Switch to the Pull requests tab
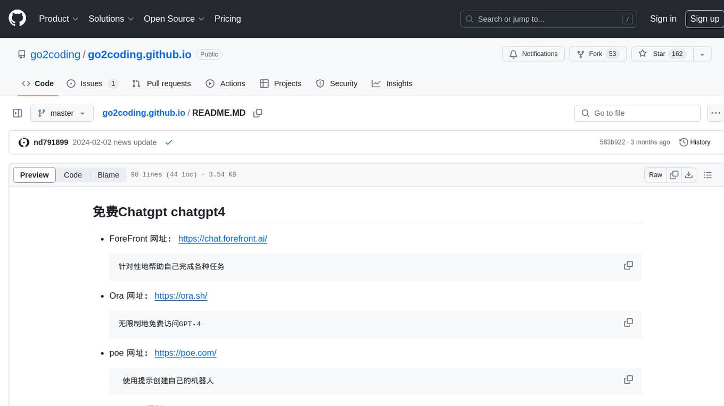 161,83
